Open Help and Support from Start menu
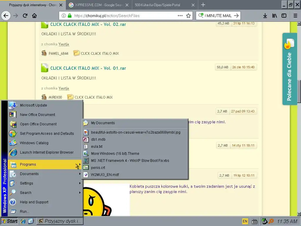 coord(45,202)
